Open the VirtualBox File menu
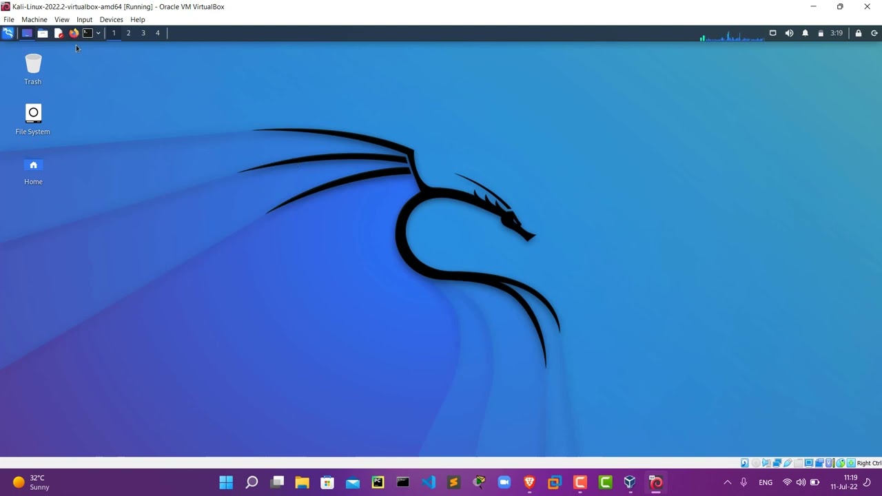Viewport: 882px width, 496px height. 9,19
